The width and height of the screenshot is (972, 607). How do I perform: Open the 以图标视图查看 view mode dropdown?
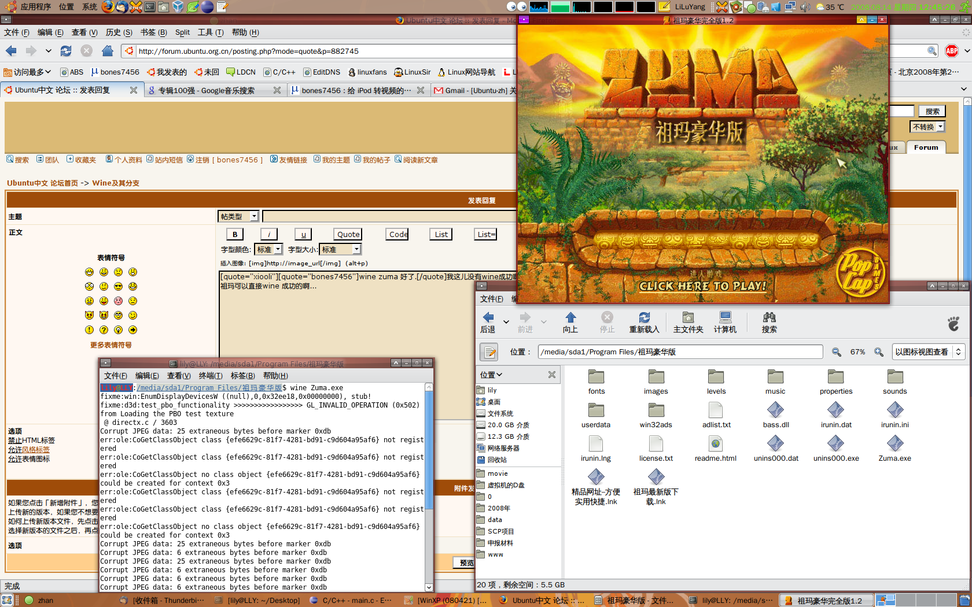click(929, 351)
